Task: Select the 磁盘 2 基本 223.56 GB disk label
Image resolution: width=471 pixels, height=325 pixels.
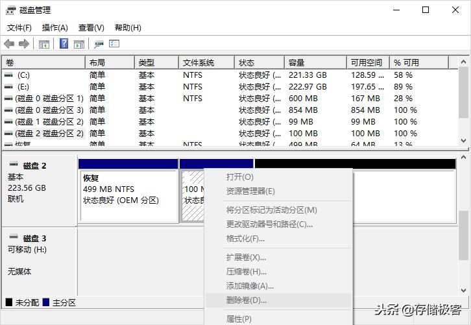Action: (39, 190)
